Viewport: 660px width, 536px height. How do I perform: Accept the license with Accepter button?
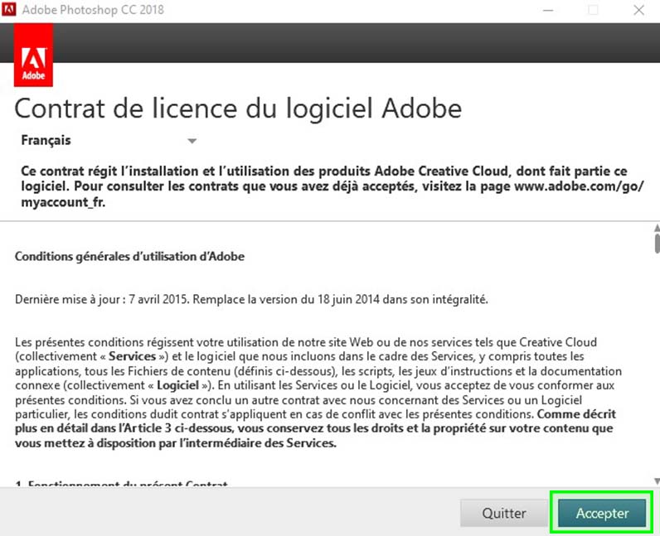[x=602, y=513]
